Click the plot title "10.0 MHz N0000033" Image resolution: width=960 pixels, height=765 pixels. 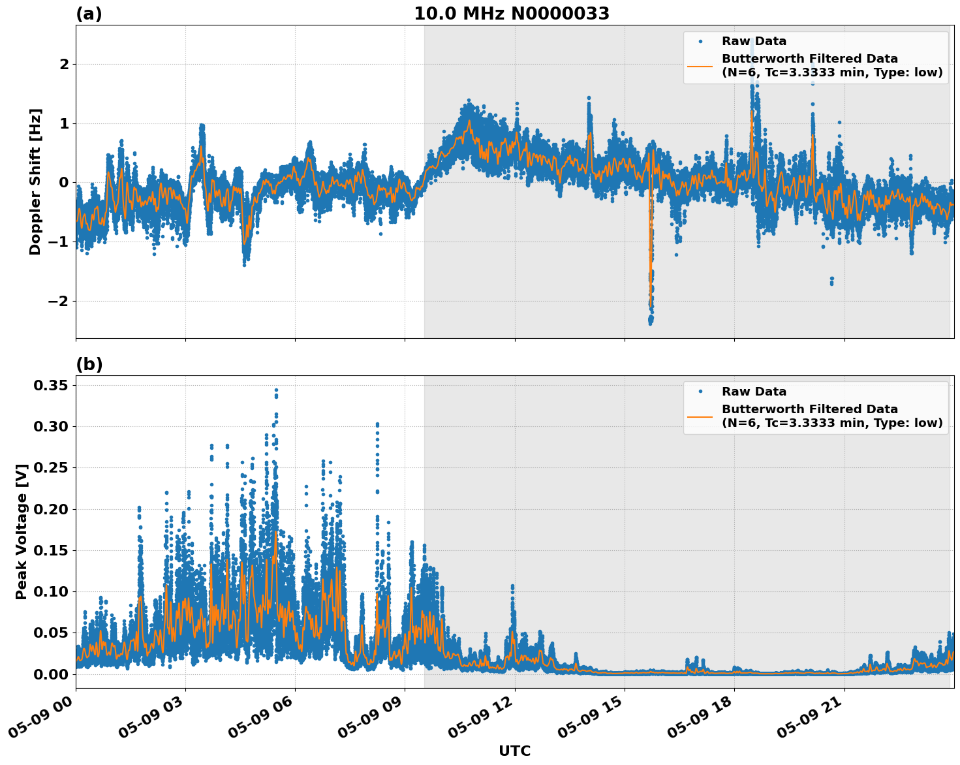point(513,13)
